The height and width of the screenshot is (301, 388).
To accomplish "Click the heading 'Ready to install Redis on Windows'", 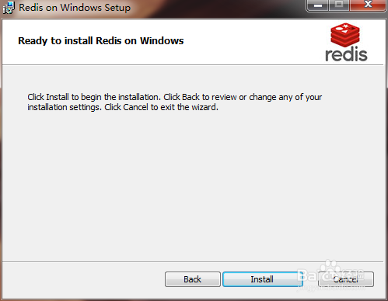I will [x=101, y=41].
